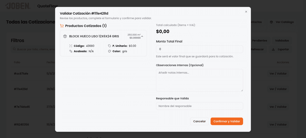Click the product box icon beside BLOCK HUECO
306x138 pixels.
pyautogui.click(x=65, y=36)
